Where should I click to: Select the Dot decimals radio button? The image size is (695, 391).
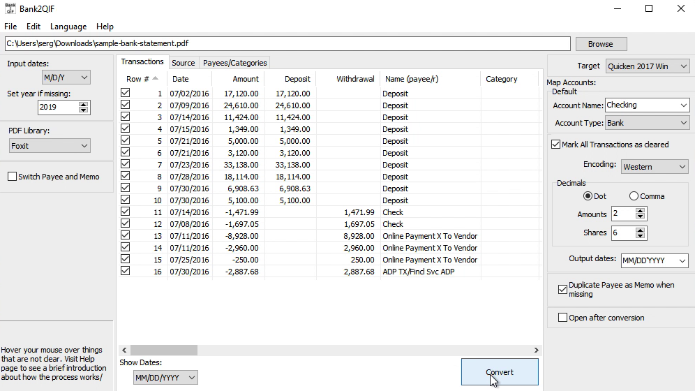pos(588,196)
